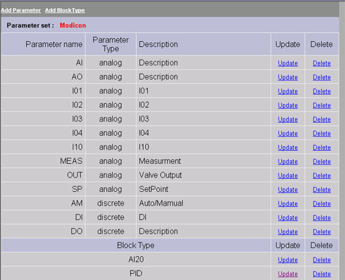Delete the I01 parameter
The image size is (345, 280).
tap(322, 92)
